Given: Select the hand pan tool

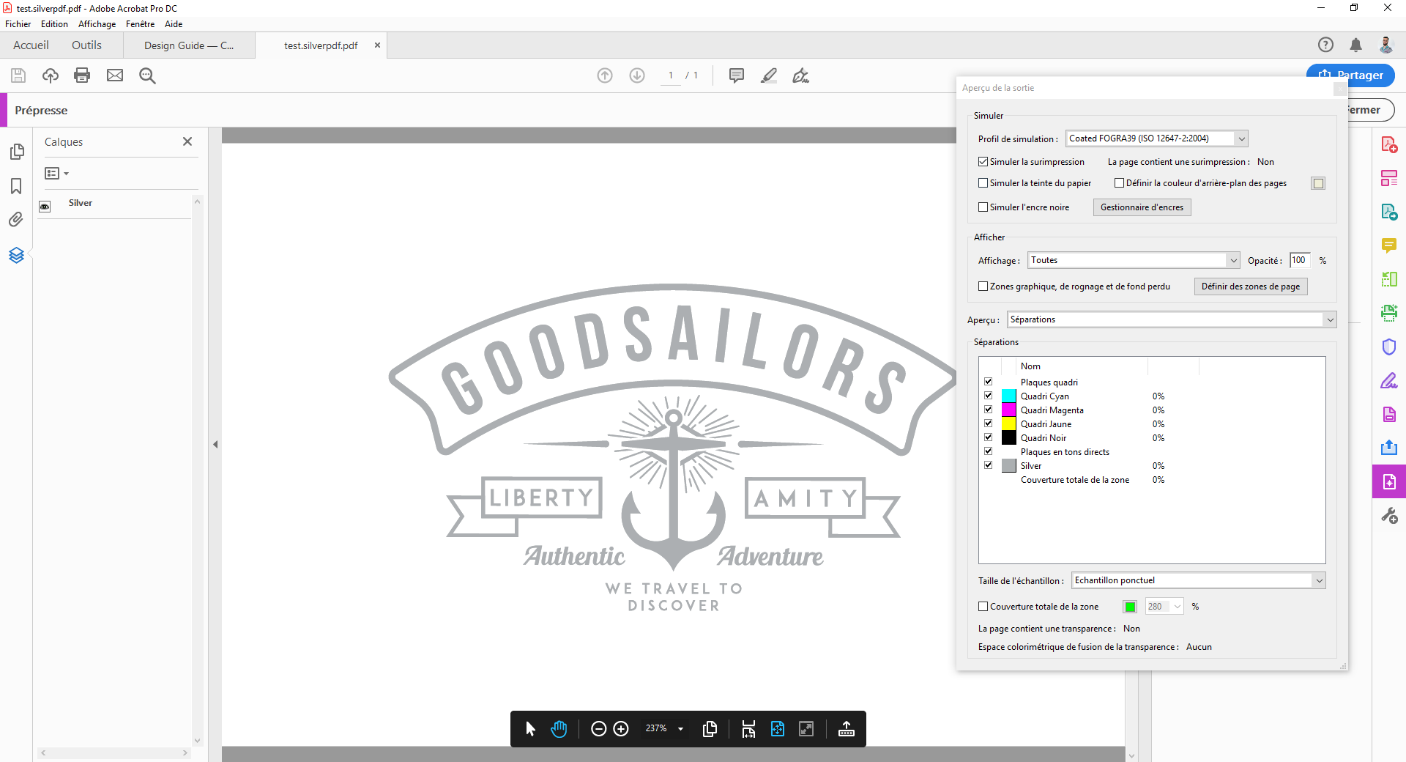Looking at the screenshot, I should click(x=559, y=729).
